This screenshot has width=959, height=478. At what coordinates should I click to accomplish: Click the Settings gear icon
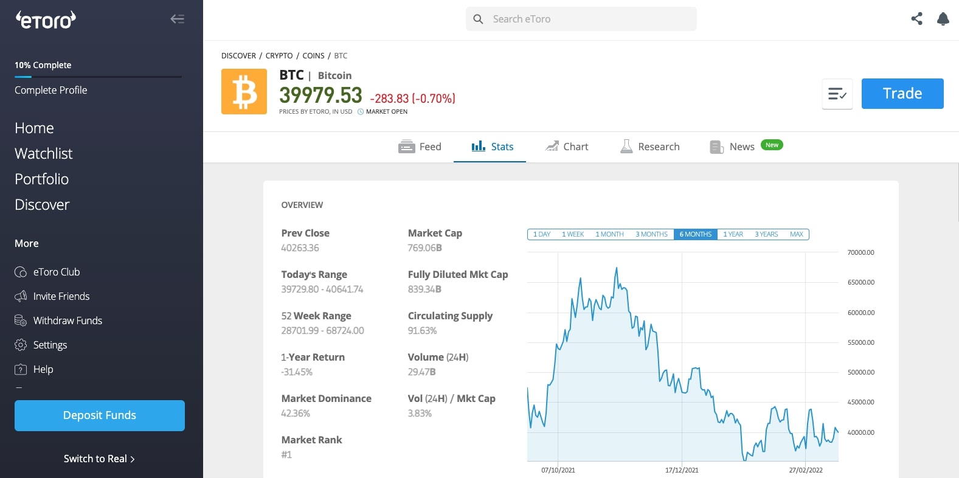pos(21,345)
